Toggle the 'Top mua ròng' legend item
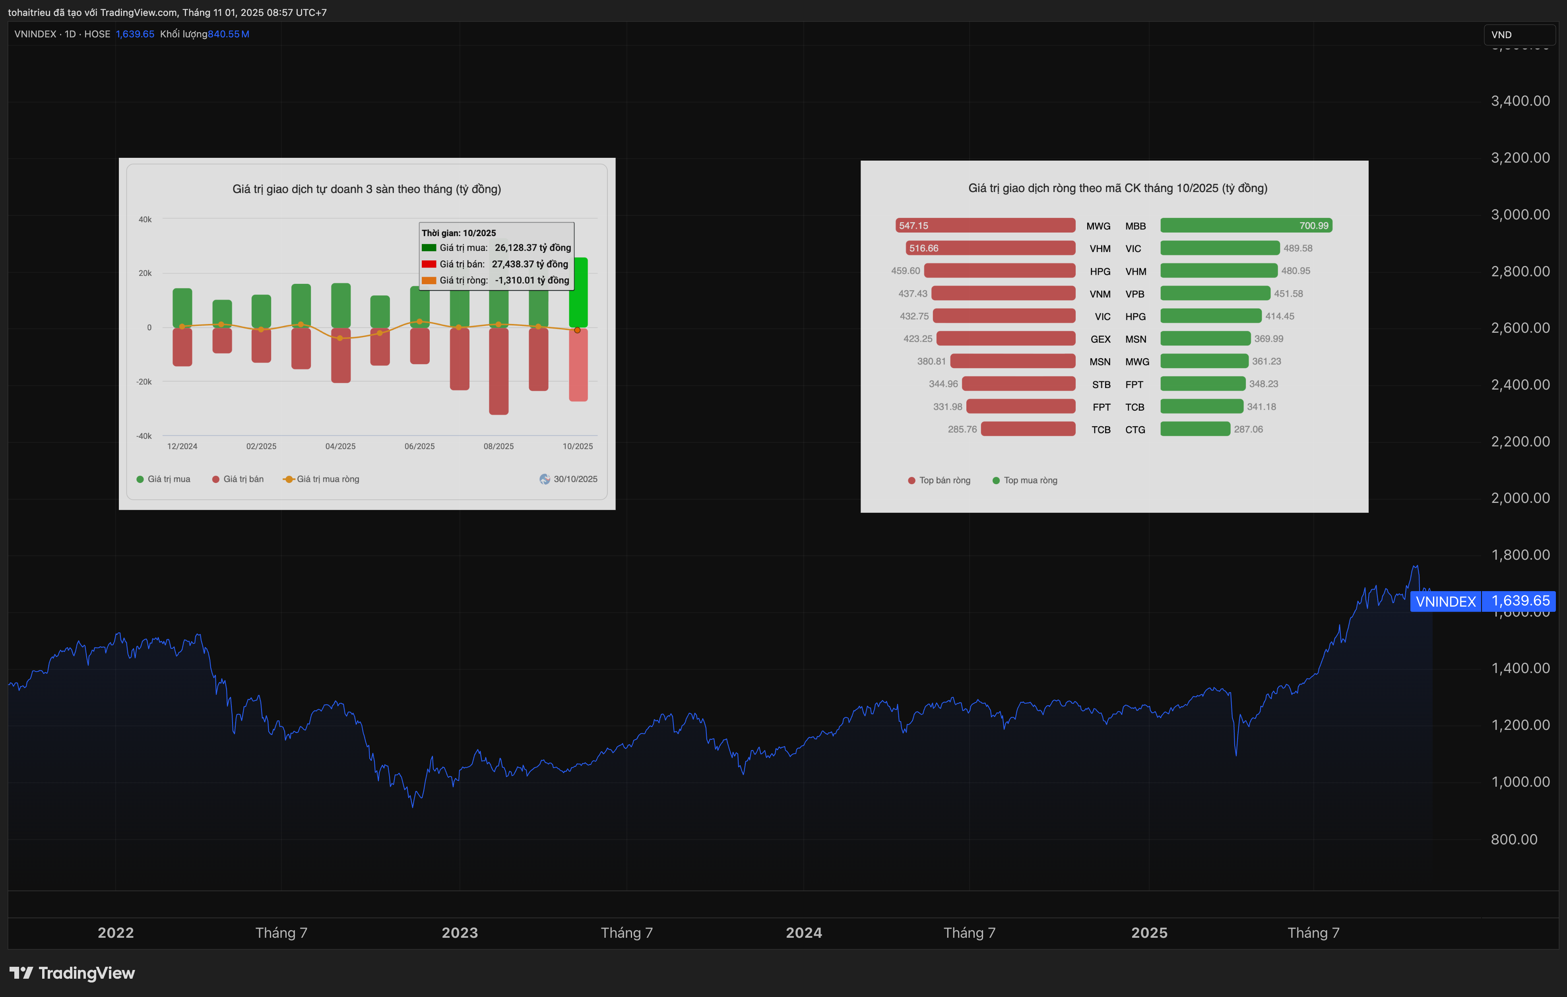The width and height of the screenshot is (1567, 997). point(1025,480)
